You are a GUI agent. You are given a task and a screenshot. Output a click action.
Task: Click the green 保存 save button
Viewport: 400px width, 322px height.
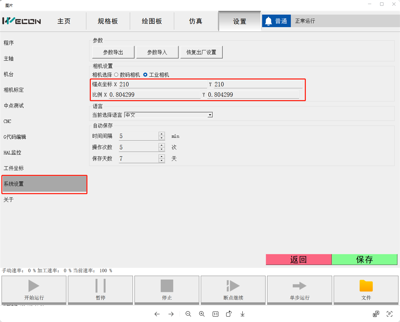click(364, 259)
